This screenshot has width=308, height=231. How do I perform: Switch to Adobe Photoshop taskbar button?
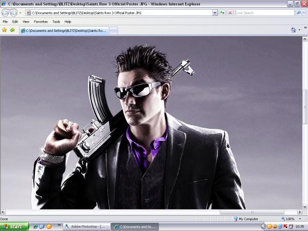[x=85, y=226]
